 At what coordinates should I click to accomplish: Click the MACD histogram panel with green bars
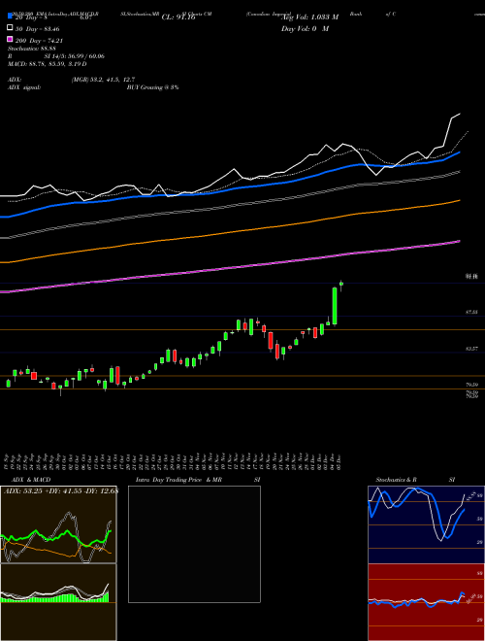(58, 602)
